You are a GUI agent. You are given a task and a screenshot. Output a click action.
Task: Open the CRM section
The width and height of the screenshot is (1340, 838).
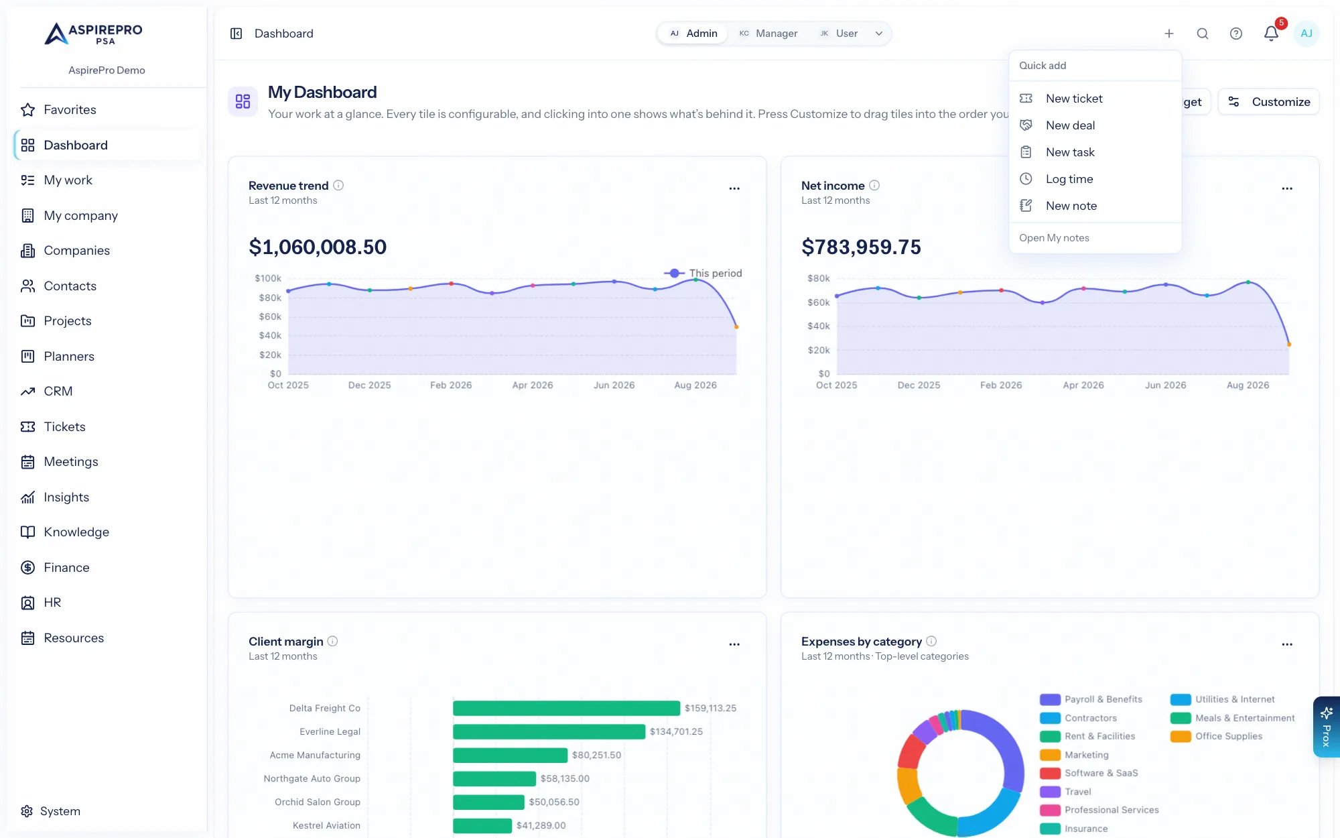(x=107, y=392)
